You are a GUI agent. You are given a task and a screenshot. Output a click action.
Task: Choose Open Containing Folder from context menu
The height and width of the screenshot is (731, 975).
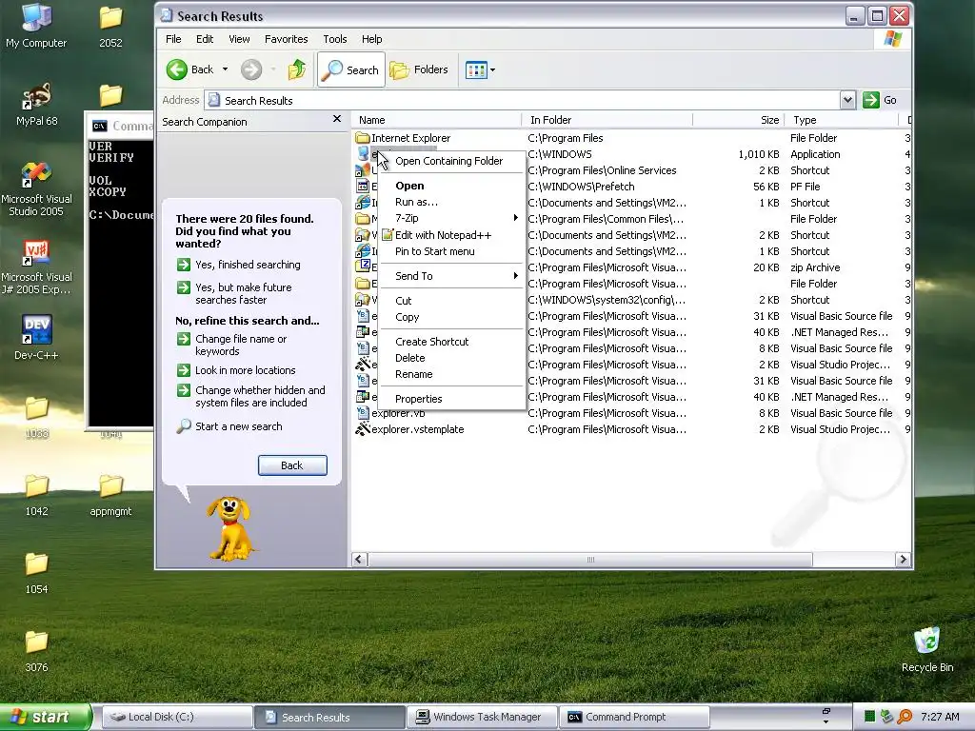click(450, 161)
